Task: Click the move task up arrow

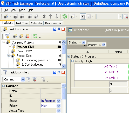Action: [x=50, y=16]
